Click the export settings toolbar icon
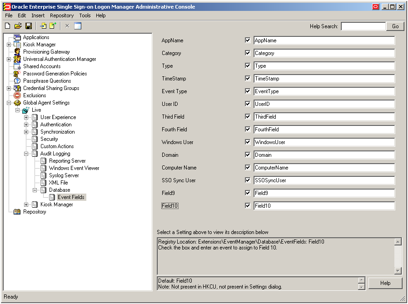The width and height of the screenshot is (408, 304). (x=53, y=26)
